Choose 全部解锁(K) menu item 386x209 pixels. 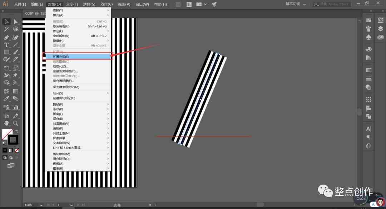pos(78,36)
